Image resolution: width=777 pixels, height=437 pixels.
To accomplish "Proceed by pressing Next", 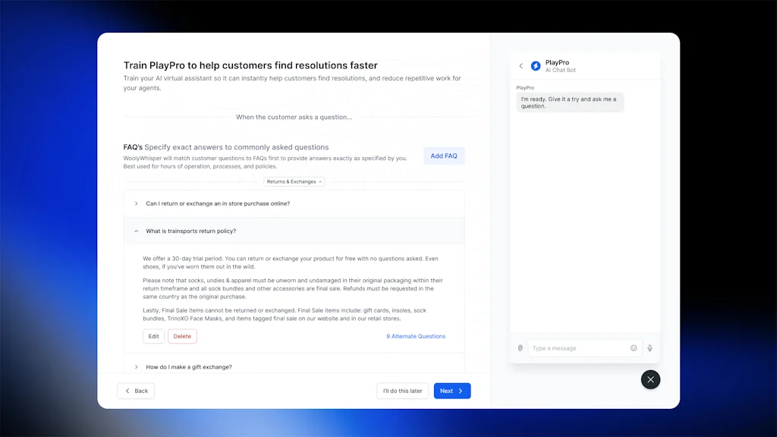I will (x=451, y=390).
